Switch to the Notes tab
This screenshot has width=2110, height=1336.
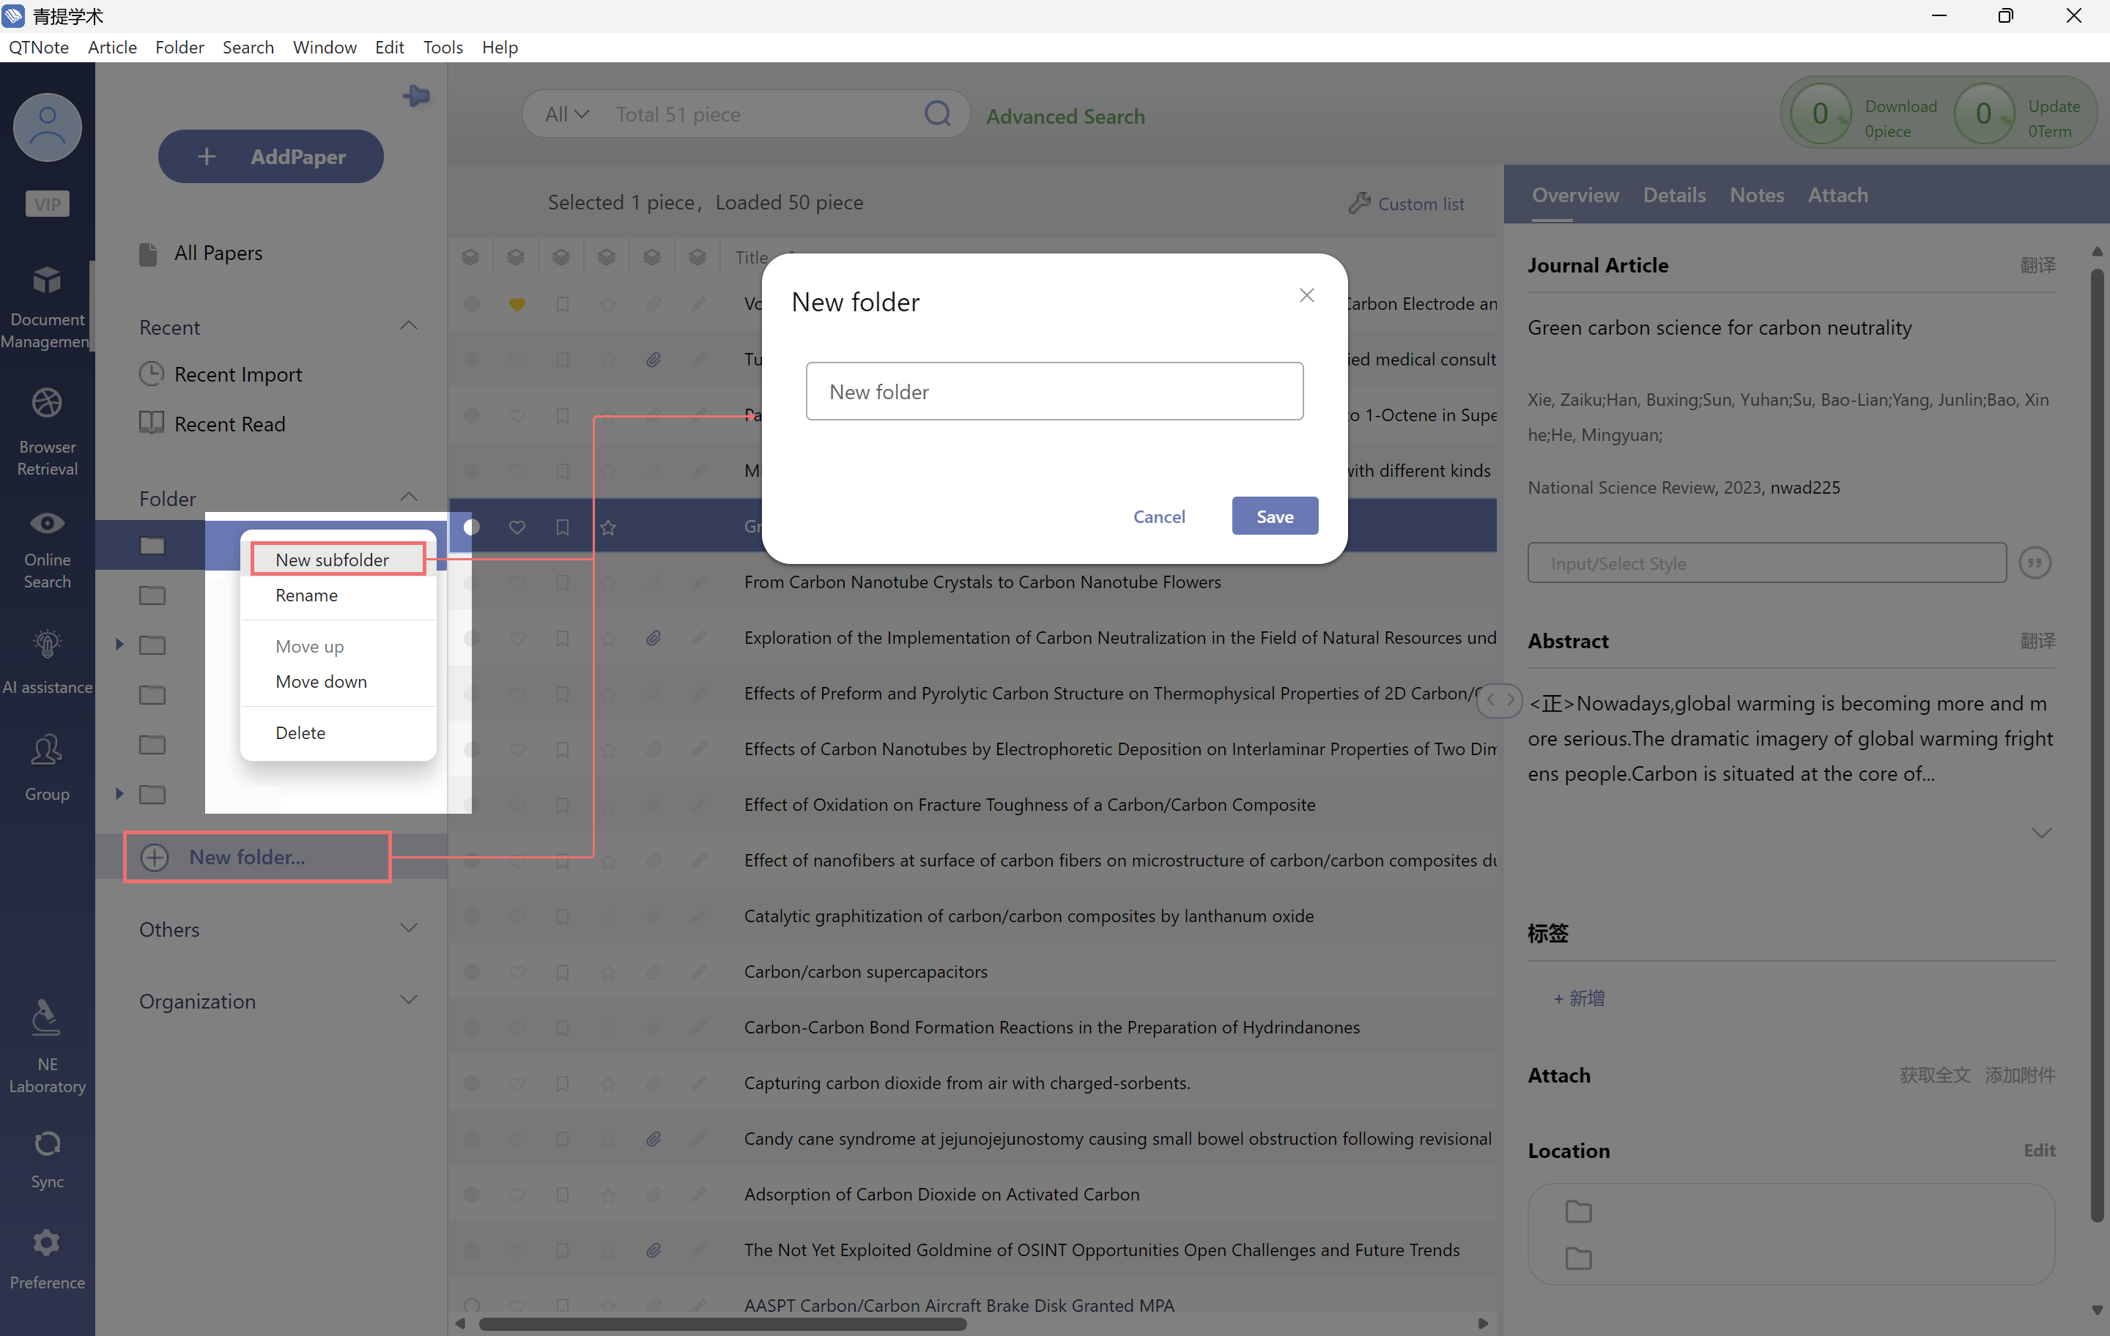coord(1756,195)
